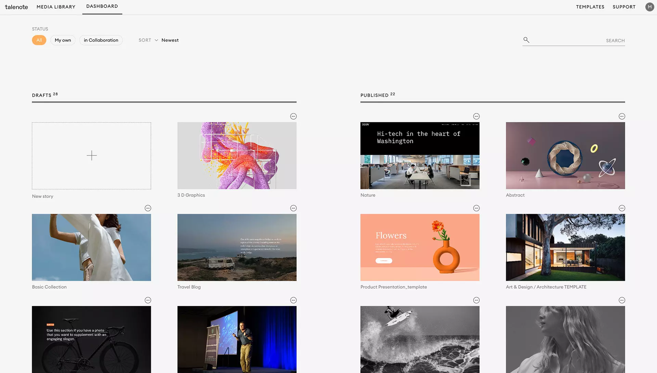Select the All status filter

point(39,40)
